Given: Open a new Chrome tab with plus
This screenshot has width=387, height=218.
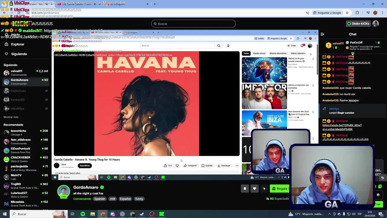Looking at the screenshot, I should 154,4.
